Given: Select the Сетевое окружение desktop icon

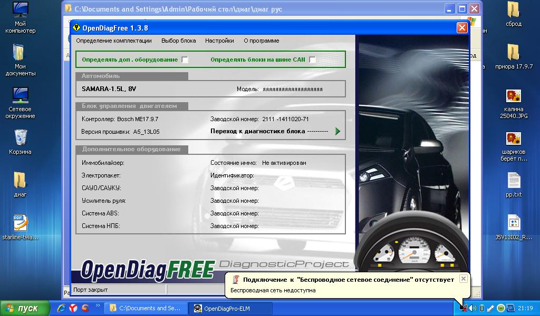Looking at the screenshot, I should click(21, 103).
